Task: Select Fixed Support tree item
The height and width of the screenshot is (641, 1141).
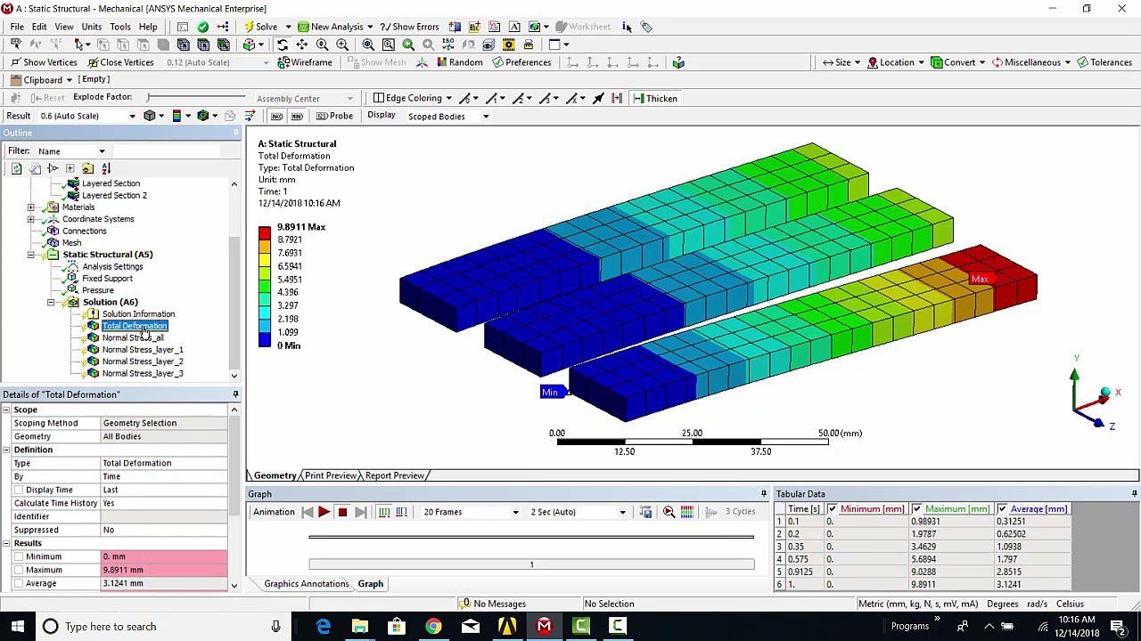Action: point(107,278)
